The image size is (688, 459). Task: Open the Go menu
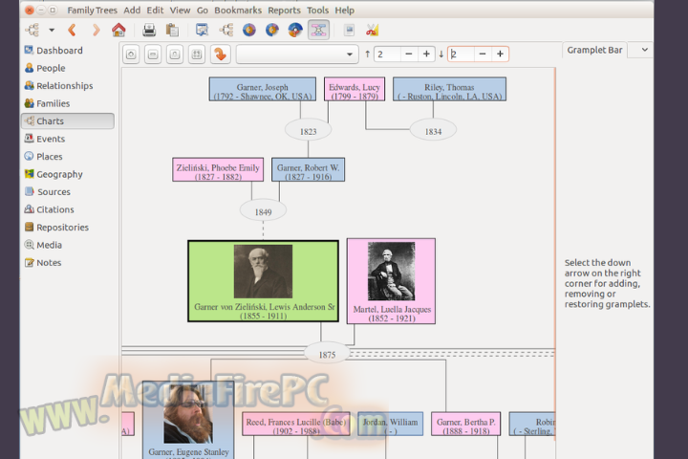203,11
